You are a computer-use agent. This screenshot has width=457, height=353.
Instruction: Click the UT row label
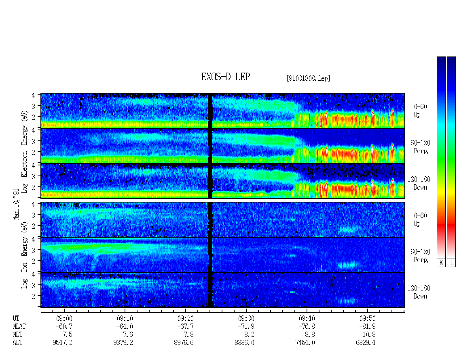[x=16, y=318]
